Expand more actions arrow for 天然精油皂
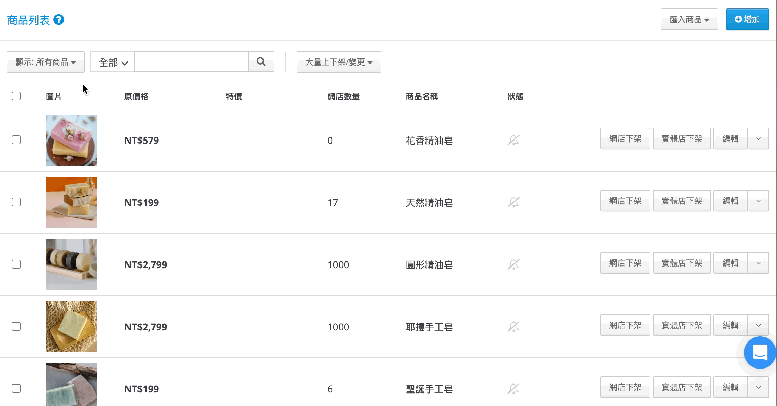The width and height of the screenshot is (777, 406). tap(758, 201)
